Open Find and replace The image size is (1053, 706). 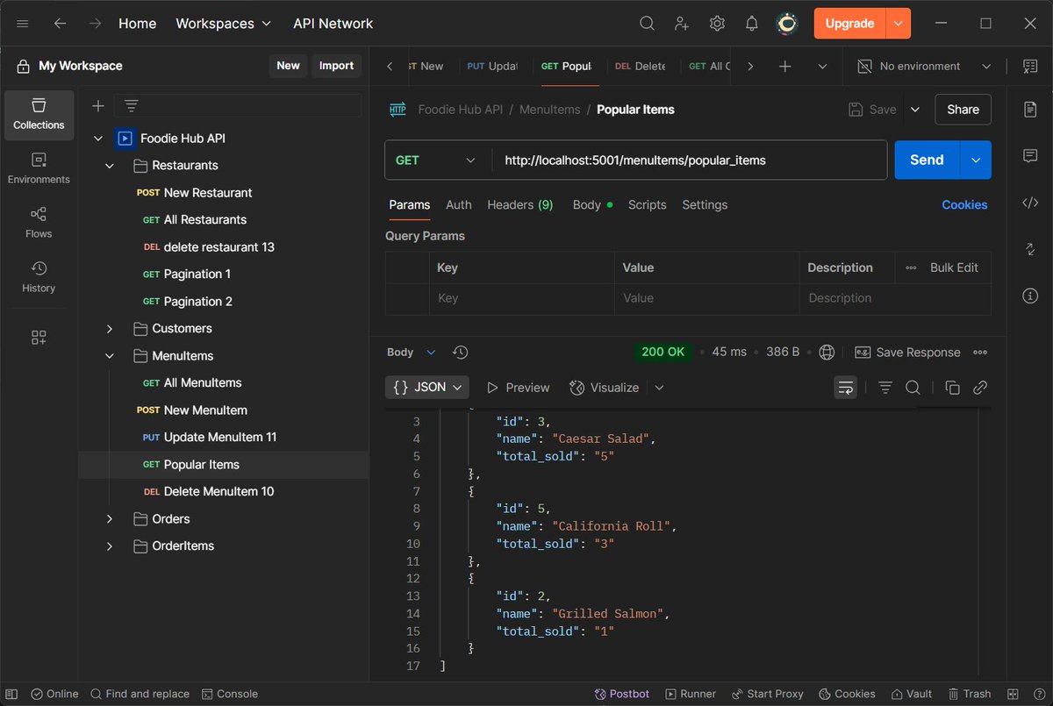140,694
